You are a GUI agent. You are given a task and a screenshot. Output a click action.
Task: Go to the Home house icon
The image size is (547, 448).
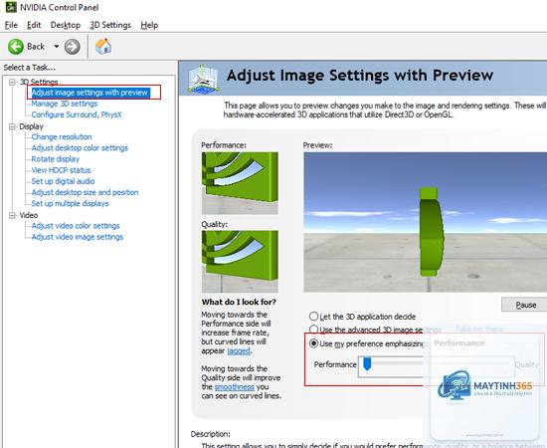pyautogui.click(x=103, y=46)
